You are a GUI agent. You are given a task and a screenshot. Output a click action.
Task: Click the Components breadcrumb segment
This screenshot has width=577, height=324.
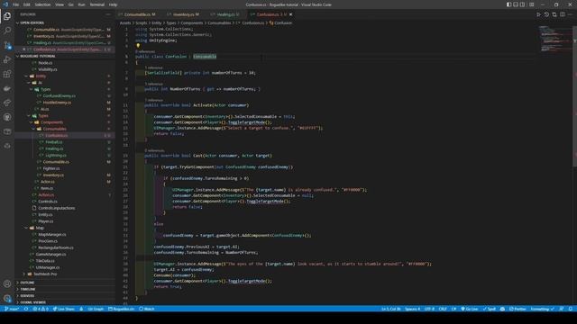pyautogui.click(x=191, y=22)
